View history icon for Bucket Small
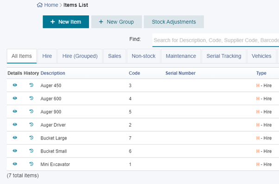Image resolution: width=279 pixels, height=184 pixels. [32, 151]
